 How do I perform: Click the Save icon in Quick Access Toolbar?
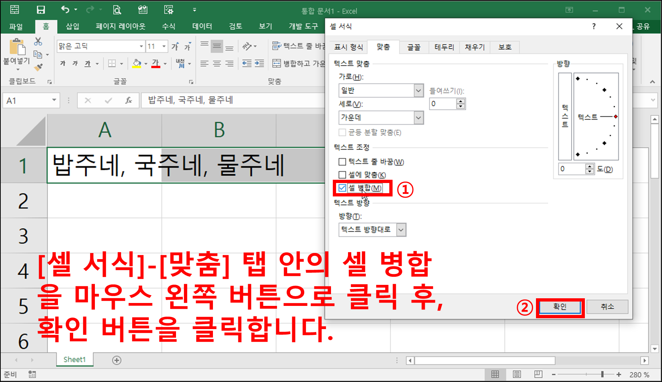[x=41, y=9]
